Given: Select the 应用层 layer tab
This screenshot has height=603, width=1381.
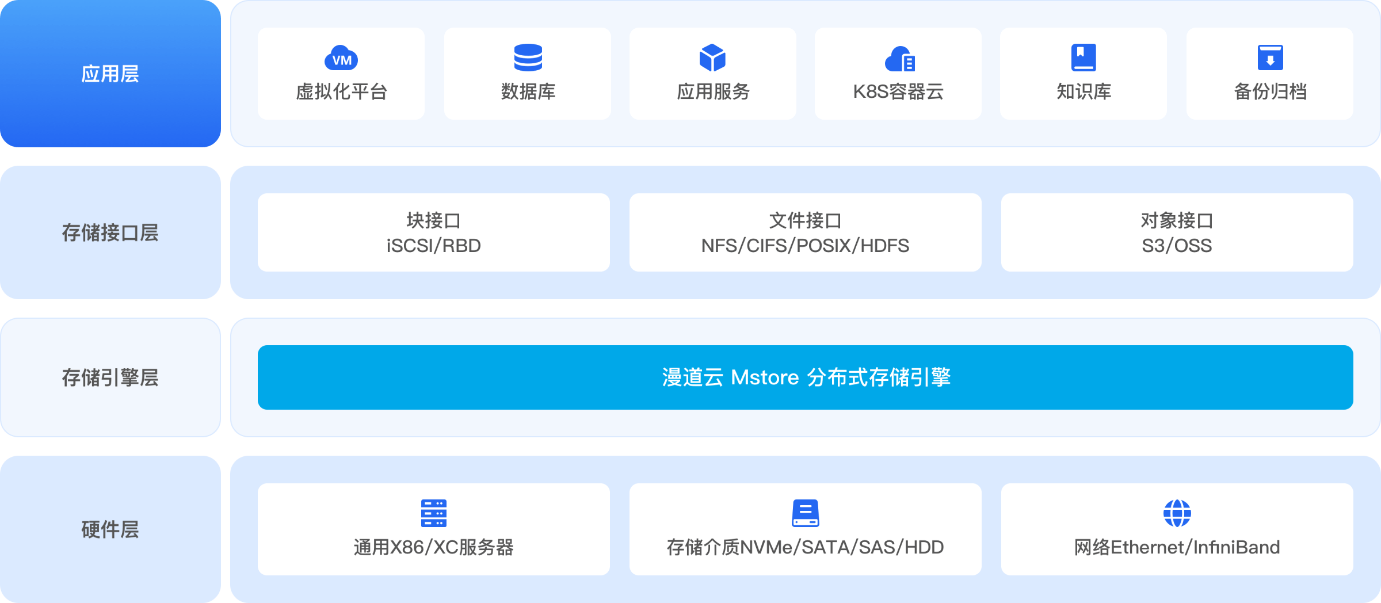Looking at the screenshot, I should click(x=110, y=74).
